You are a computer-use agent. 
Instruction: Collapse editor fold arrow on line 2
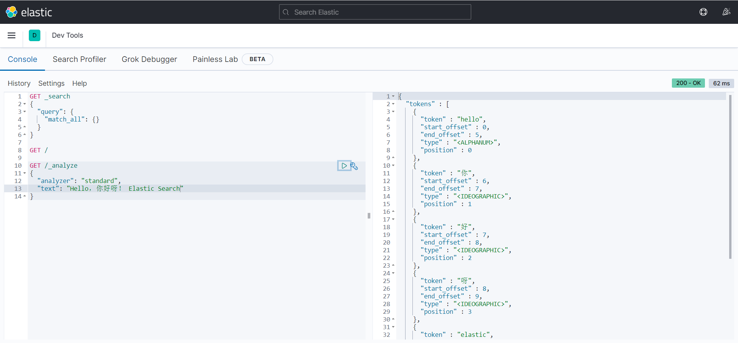click(x=25, y=104)
